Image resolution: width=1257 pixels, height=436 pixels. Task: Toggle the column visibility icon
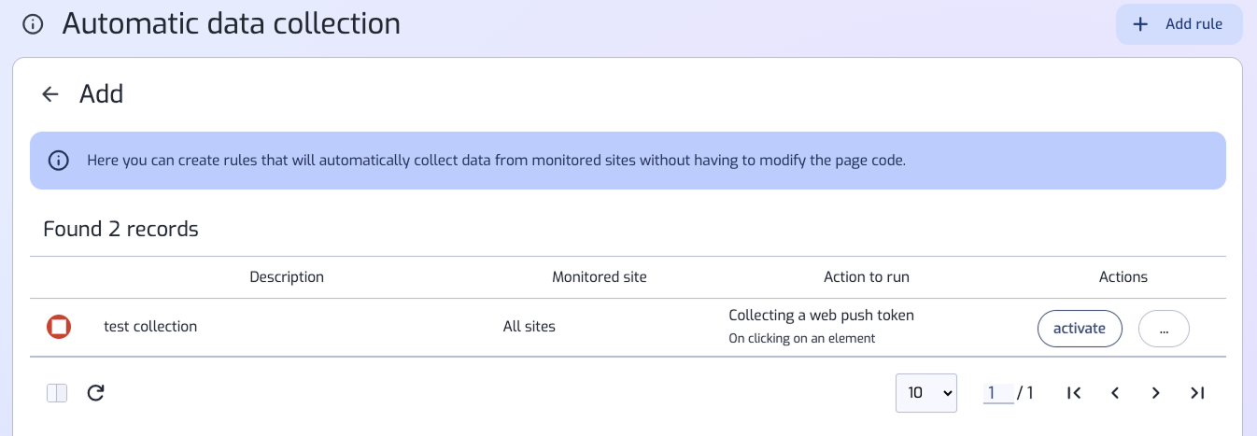pyautogui.click(x=57, y=394)
